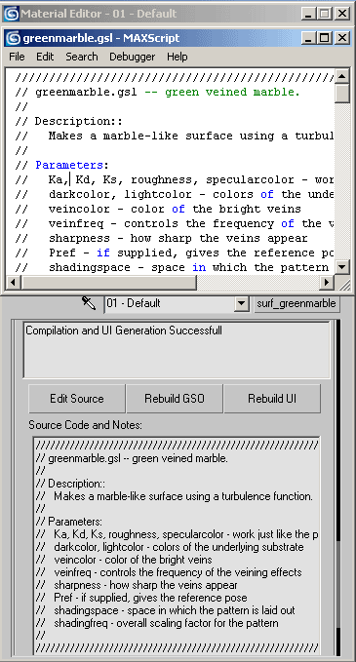Click the darkcolor, lightcolor line in notes
Viewport: 356px width, 662px height.
pyautogui.click(x=170, y=547)
